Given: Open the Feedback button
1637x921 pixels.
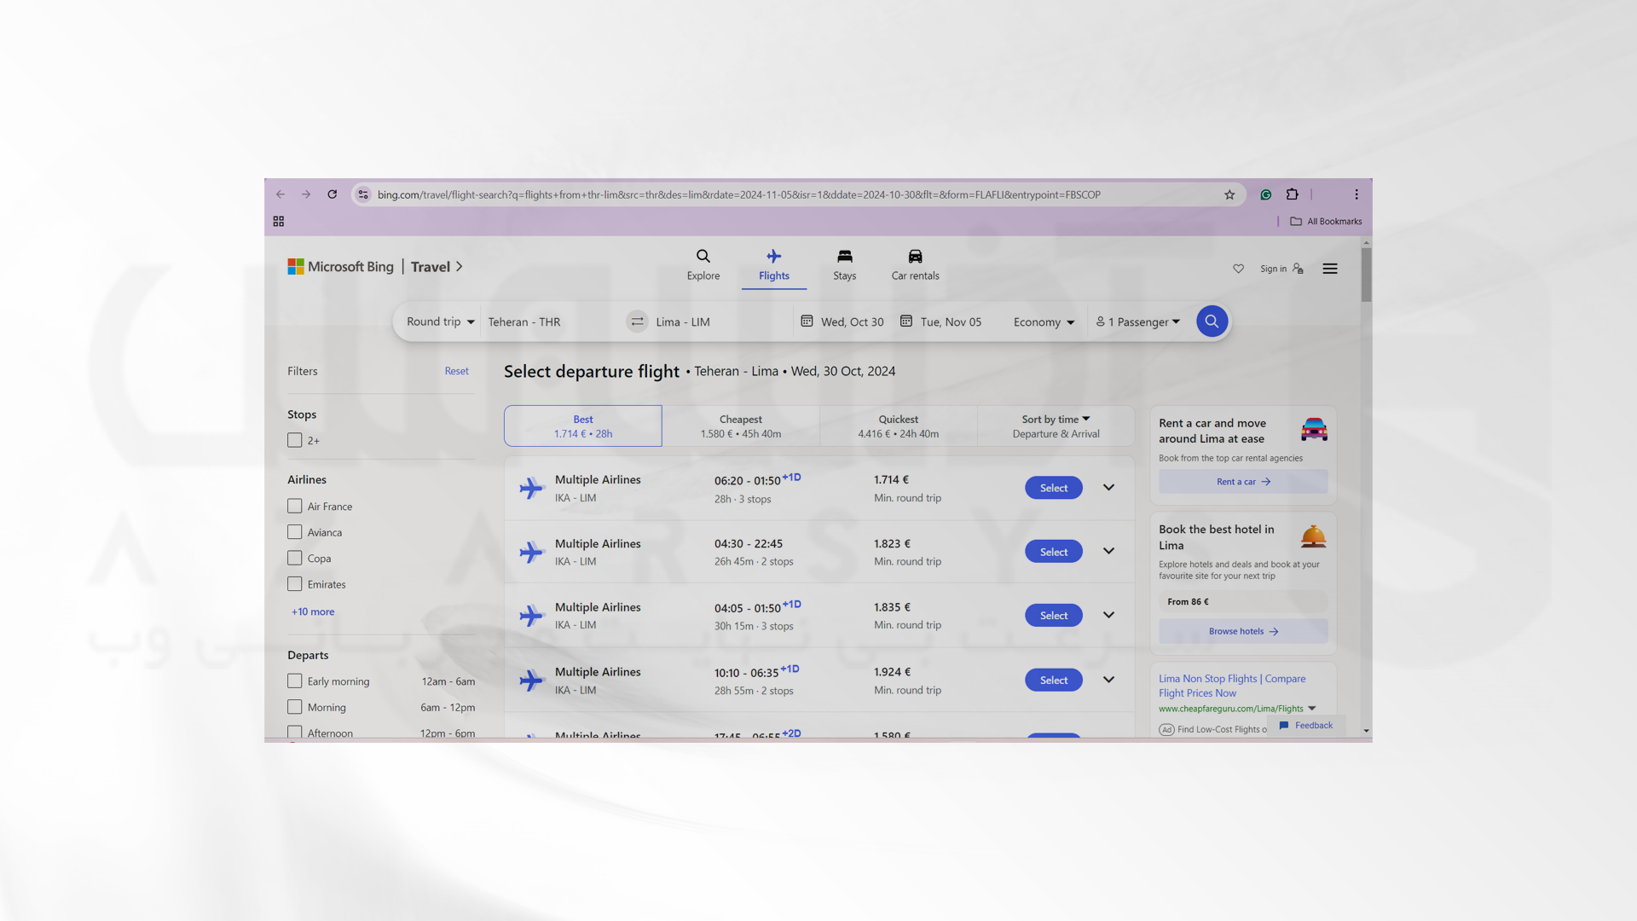Looking at the screenshot, I should click(1306, 726).
